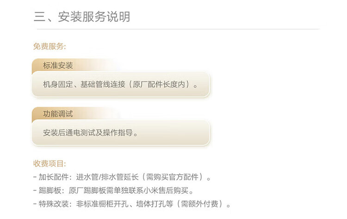The width and height of the screenshot is (347, 219).
Task: Click the 机身固定、基础管线连接 description box
Action: coord(121,84)
